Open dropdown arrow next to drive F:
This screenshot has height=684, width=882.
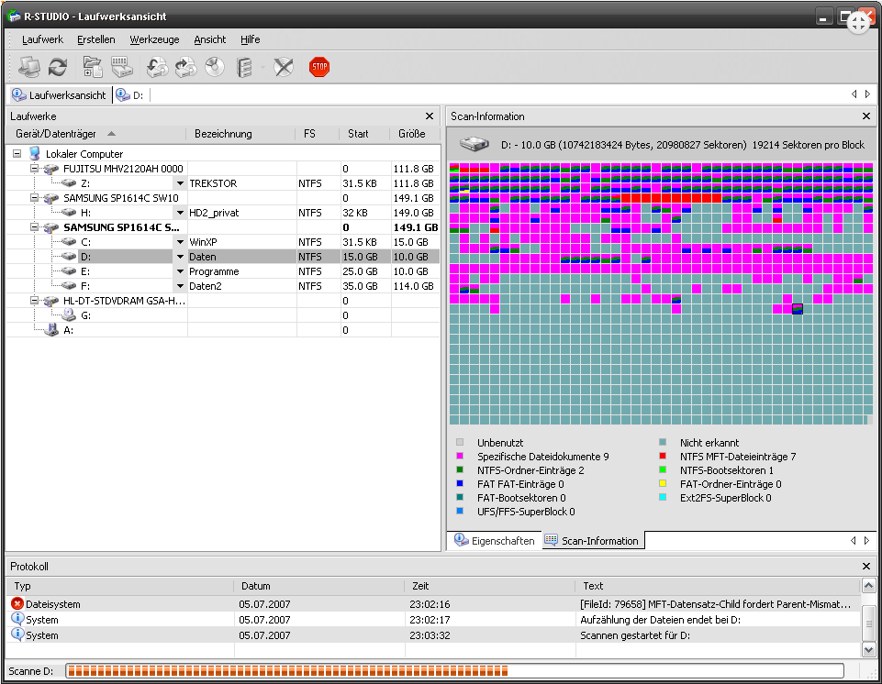(x=180, y=286)
